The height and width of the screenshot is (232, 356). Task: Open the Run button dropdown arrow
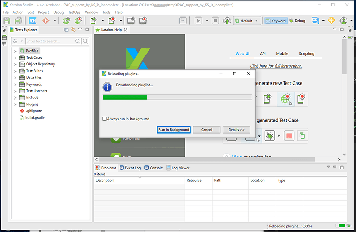point(207,21)
